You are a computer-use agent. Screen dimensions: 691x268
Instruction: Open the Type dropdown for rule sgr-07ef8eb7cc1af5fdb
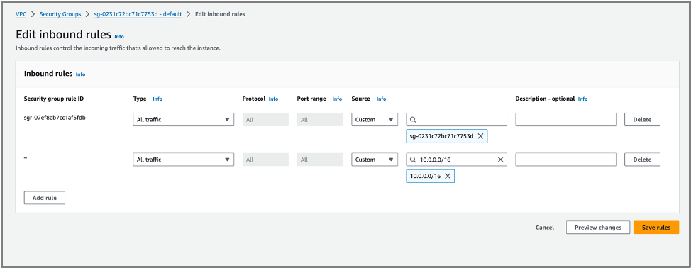(x=183, y=120)
